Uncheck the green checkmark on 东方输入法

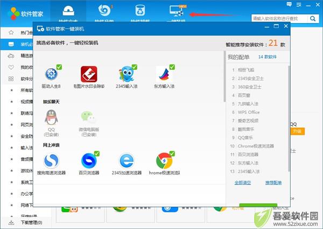click(x=172, y=67)
